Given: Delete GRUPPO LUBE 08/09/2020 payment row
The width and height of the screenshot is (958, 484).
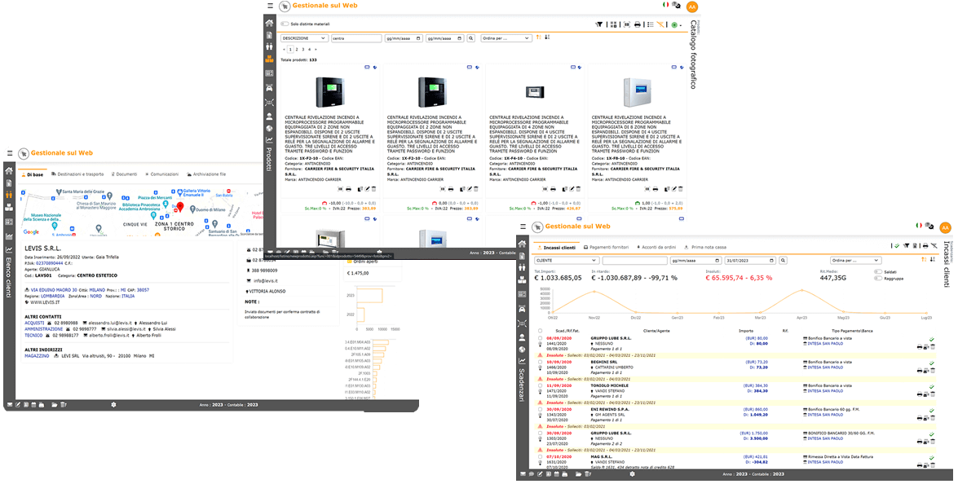Looking at the screenshot, I should (x=933, y=346).
